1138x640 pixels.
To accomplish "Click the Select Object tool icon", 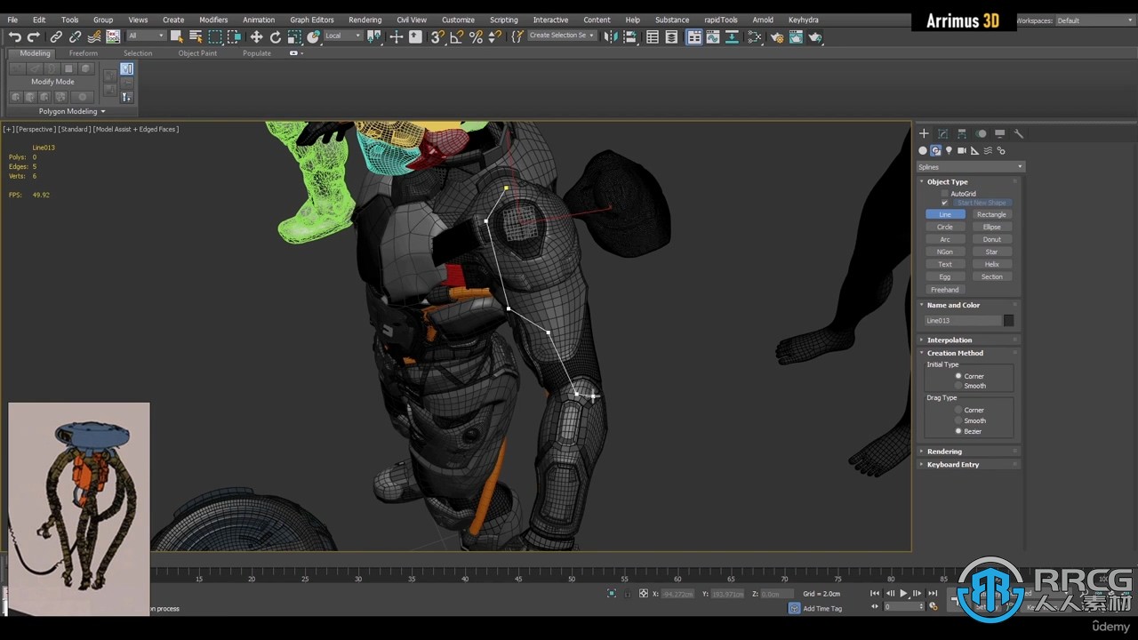I will [176, 36].
